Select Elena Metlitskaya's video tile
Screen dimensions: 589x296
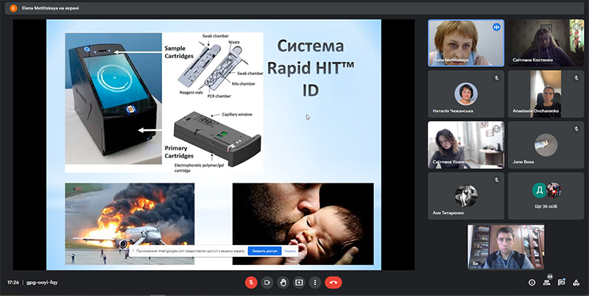point(466,43)
